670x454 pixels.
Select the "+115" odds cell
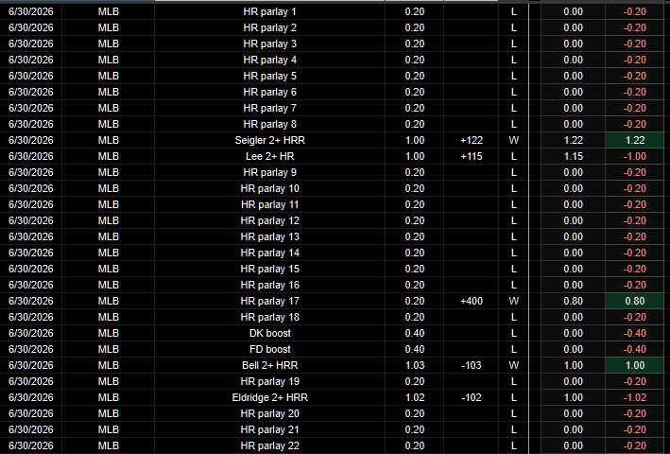[x=472, y=156]
